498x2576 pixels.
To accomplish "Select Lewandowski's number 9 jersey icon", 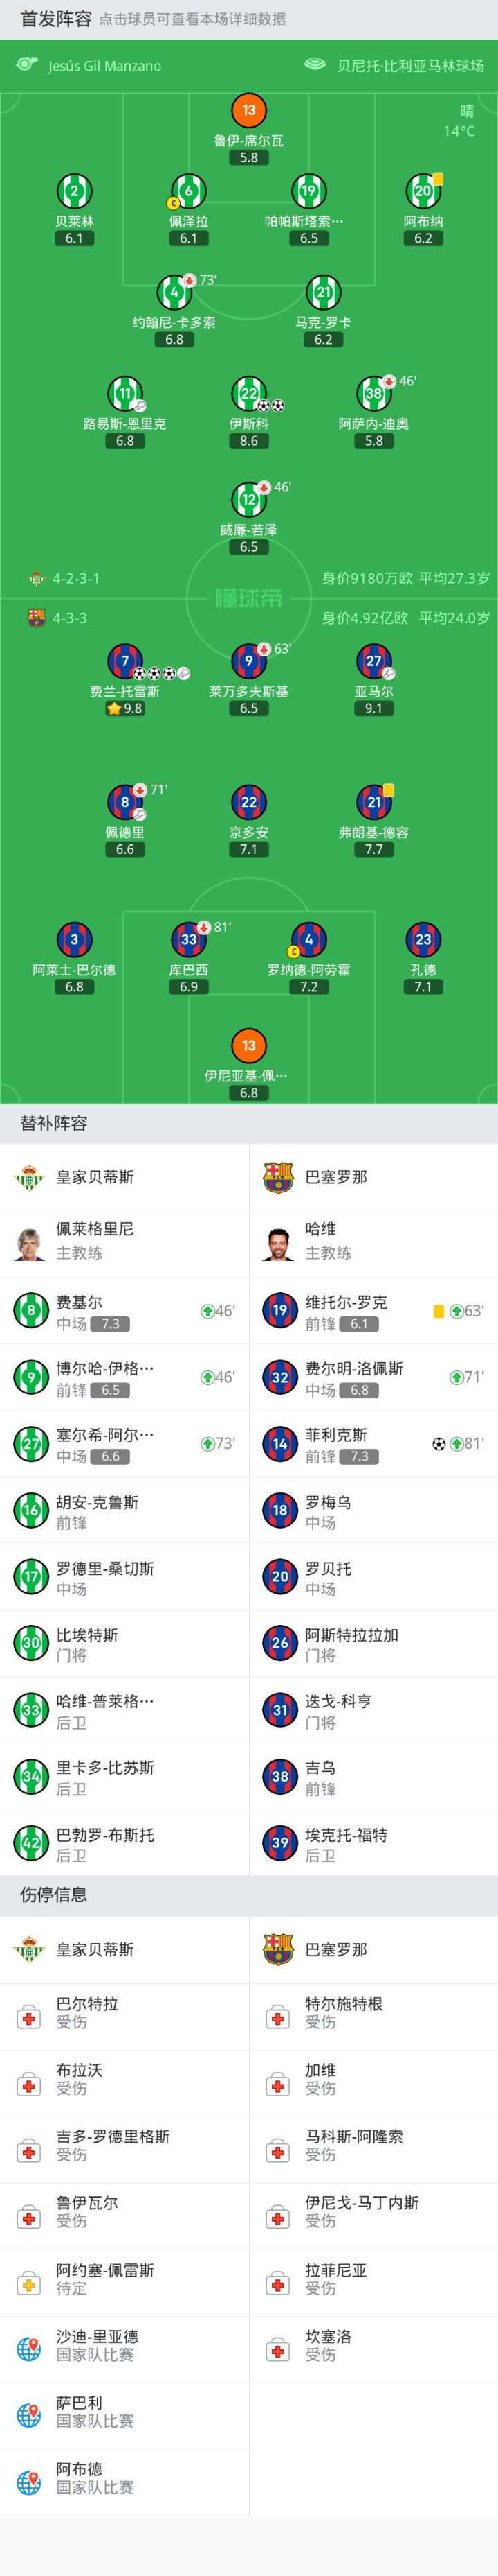I will pos(248,661).
